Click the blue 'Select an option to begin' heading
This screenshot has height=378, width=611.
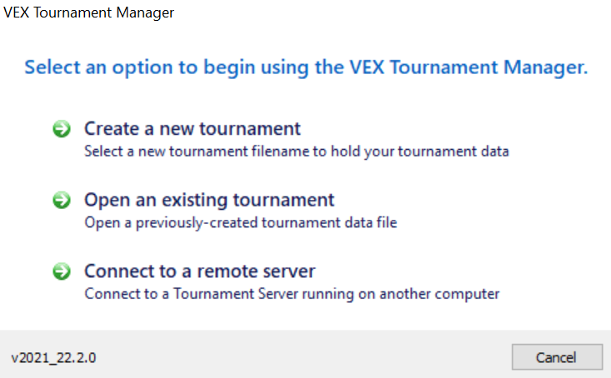coord(306,67)
